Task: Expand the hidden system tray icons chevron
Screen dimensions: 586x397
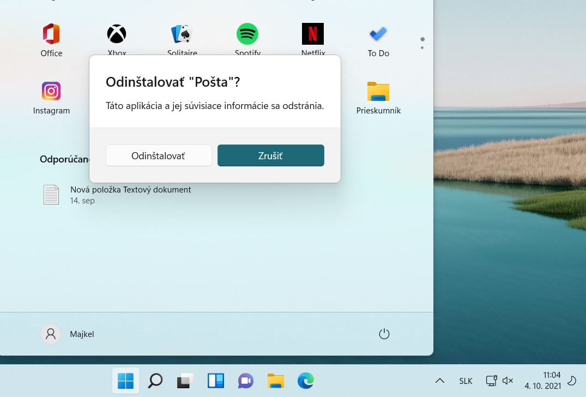Action: [x=439, y=381]
